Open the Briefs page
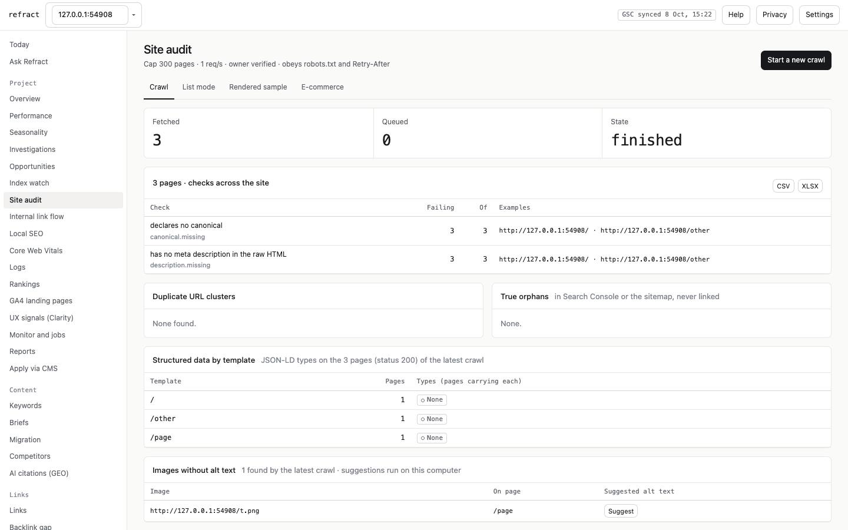 click(x=63, y=423)
